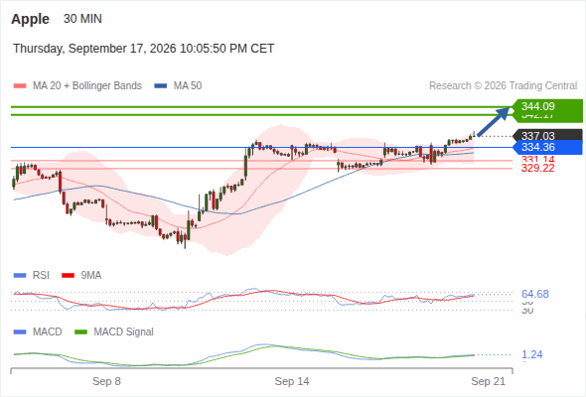Click the MA 50 legend label
This screenshot has height=397, width=586.
[188, 86]
